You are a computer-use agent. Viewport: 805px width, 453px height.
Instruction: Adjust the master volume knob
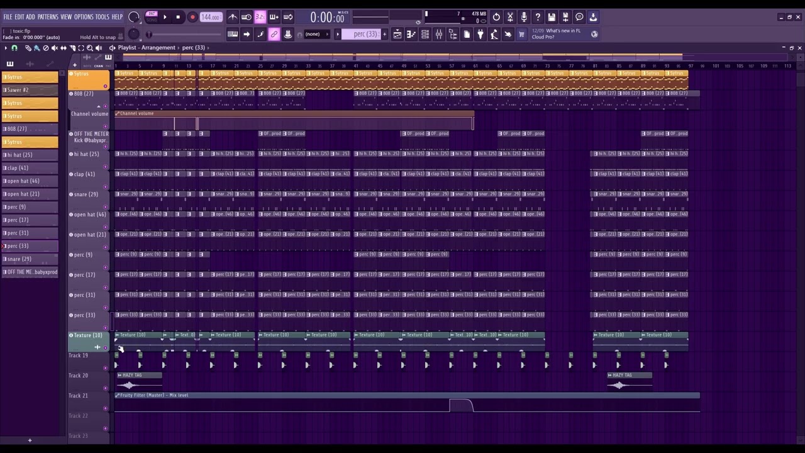point(134,17)
